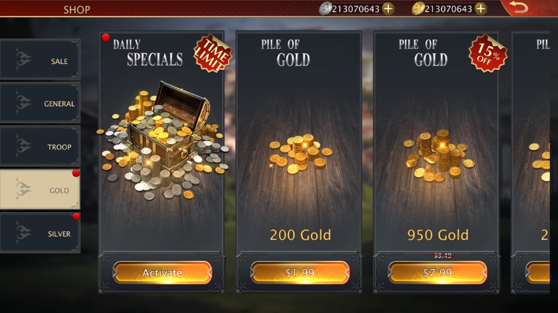Tap the plus icon beside silver balance

point(388,8)
